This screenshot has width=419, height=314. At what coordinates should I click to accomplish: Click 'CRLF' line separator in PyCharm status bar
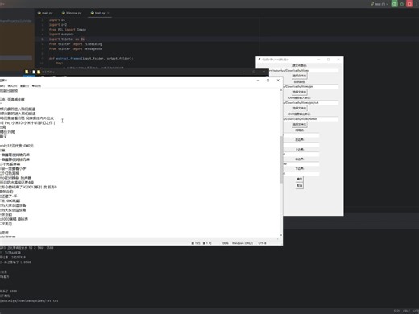[x=406, y=311]
